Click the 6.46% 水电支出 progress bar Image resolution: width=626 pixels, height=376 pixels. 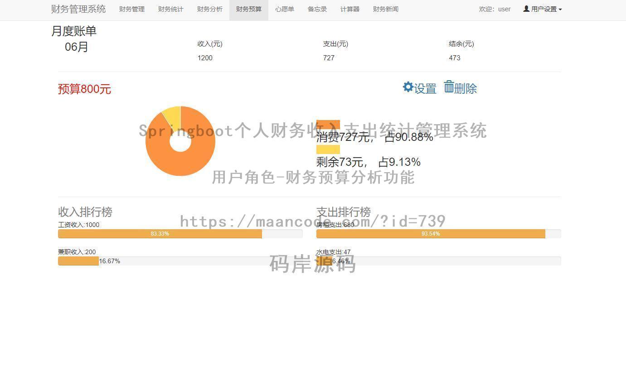click(324, 261)
